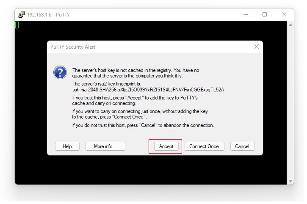Close the PuTTY Security Alert dialog

257,47
